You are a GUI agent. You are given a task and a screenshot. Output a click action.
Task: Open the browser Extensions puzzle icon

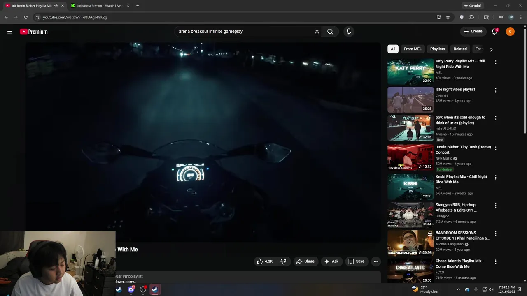click(472, 17)
